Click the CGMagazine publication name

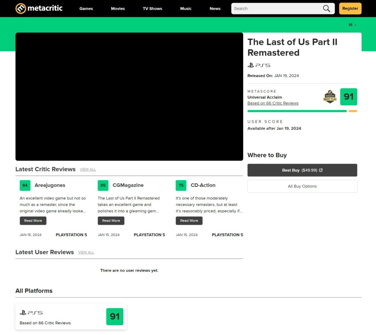pos(128,185)
